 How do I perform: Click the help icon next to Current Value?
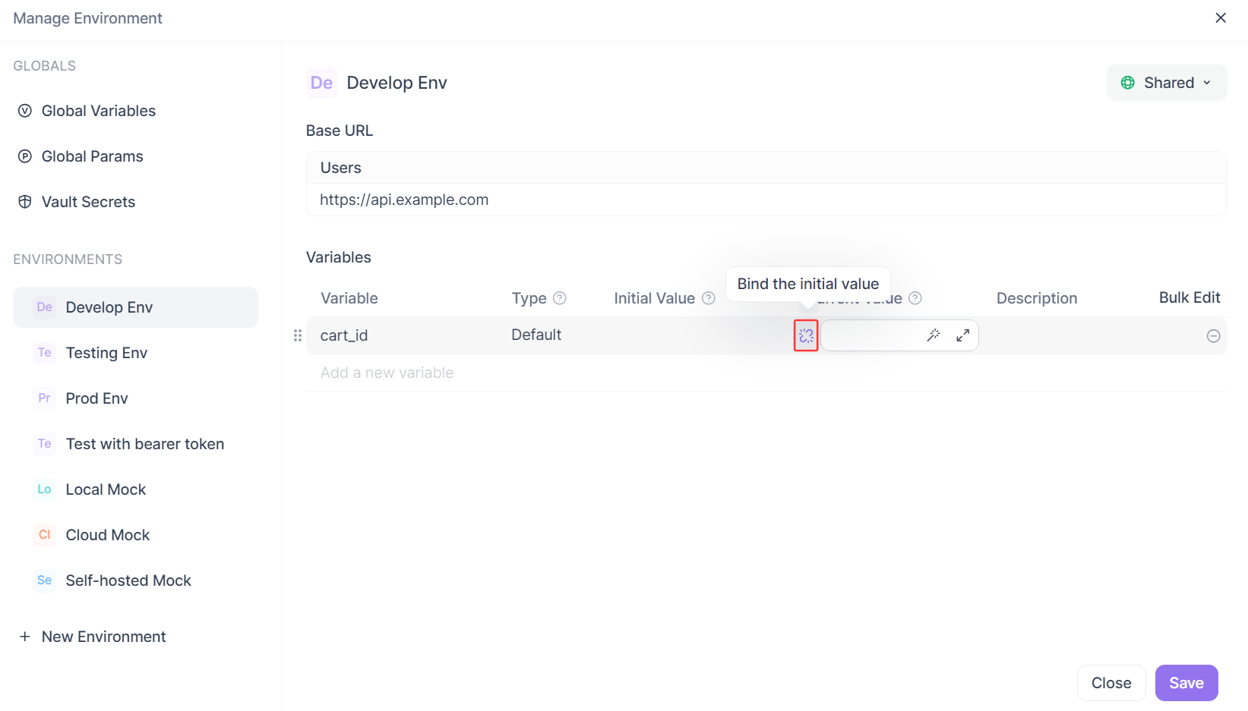pos(915,298)
